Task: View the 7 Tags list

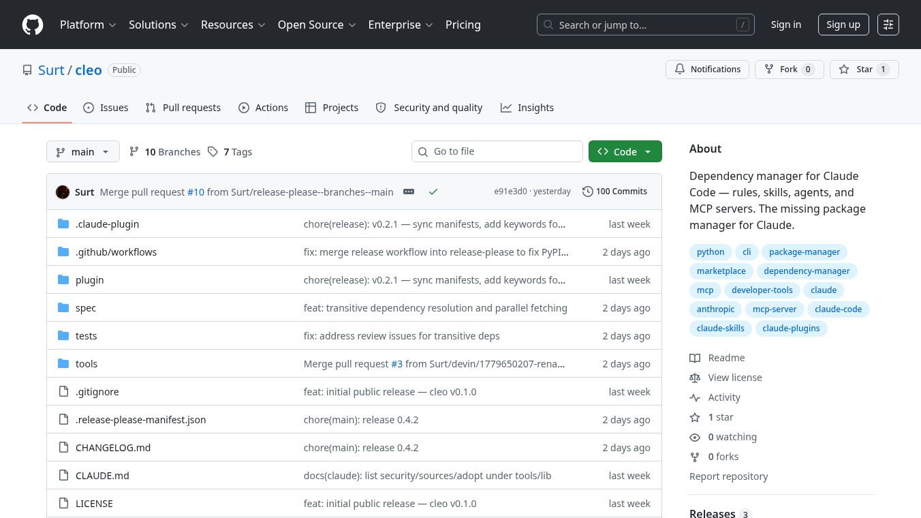Action: pos(230,152)
